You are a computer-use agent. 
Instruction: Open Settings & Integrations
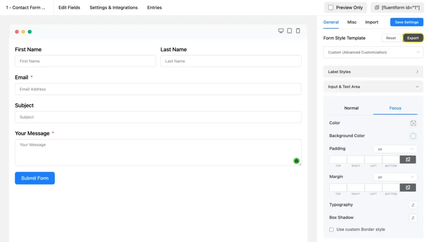113,8
